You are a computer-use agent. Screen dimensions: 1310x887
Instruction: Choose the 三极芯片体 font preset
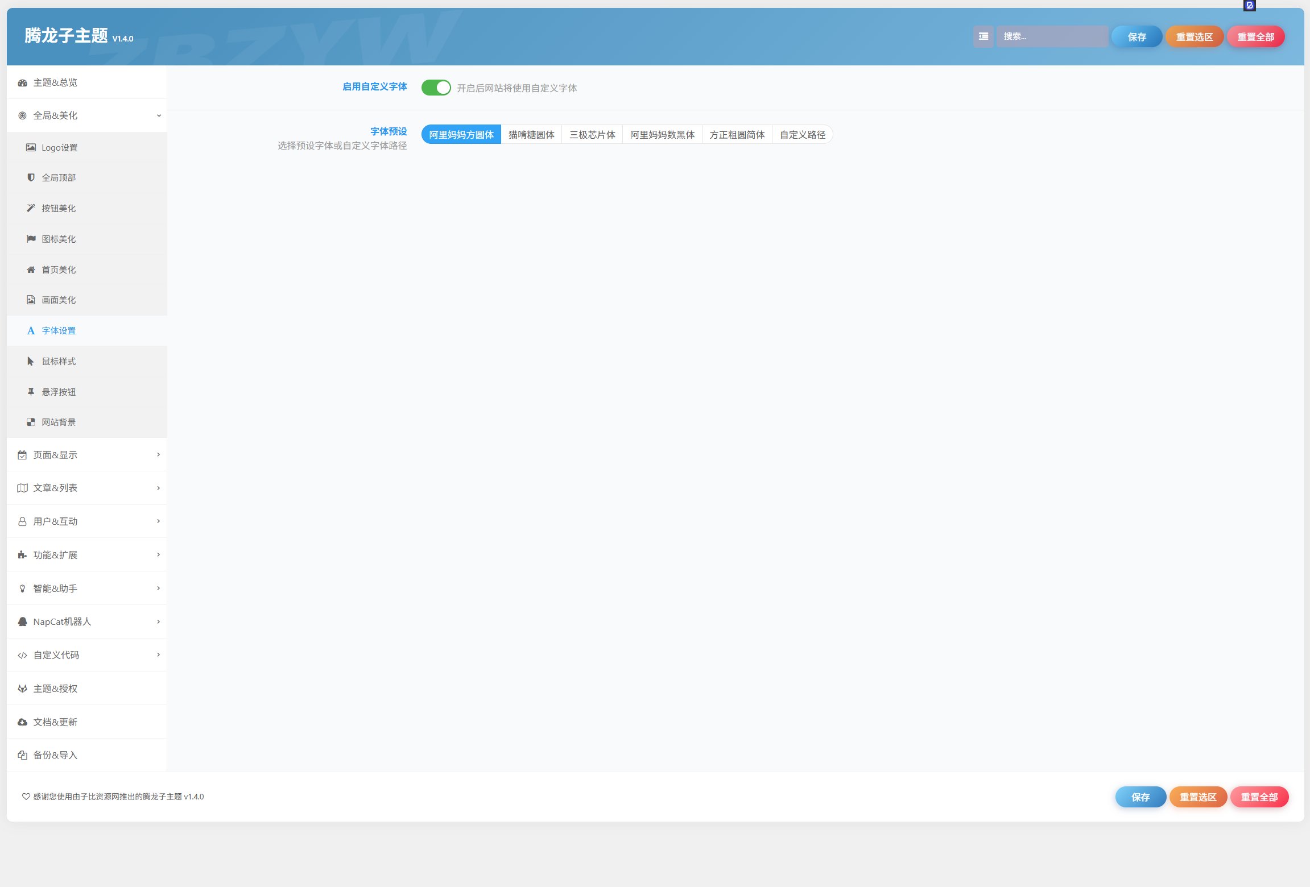point(592,135)
